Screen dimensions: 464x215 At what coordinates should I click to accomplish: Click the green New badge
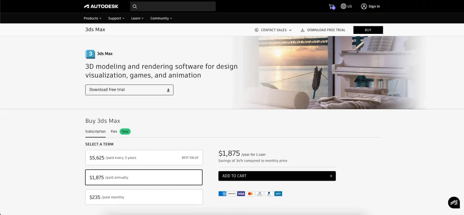[x=125, y=131]
